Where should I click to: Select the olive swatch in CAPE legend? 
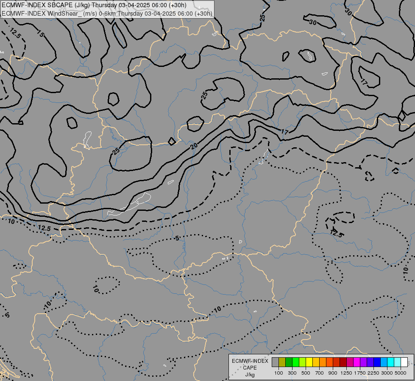pos(282,362)
